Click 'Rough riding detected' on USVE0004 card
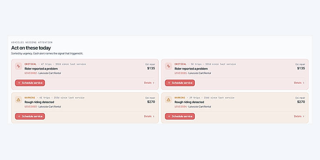 [x=189, y=102]
